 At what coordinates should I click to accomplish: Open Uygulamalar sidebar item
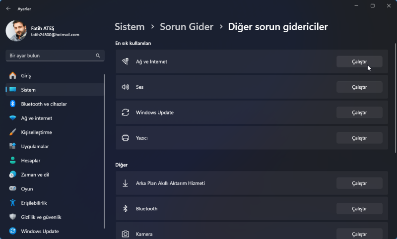click(x=55, y=146)
